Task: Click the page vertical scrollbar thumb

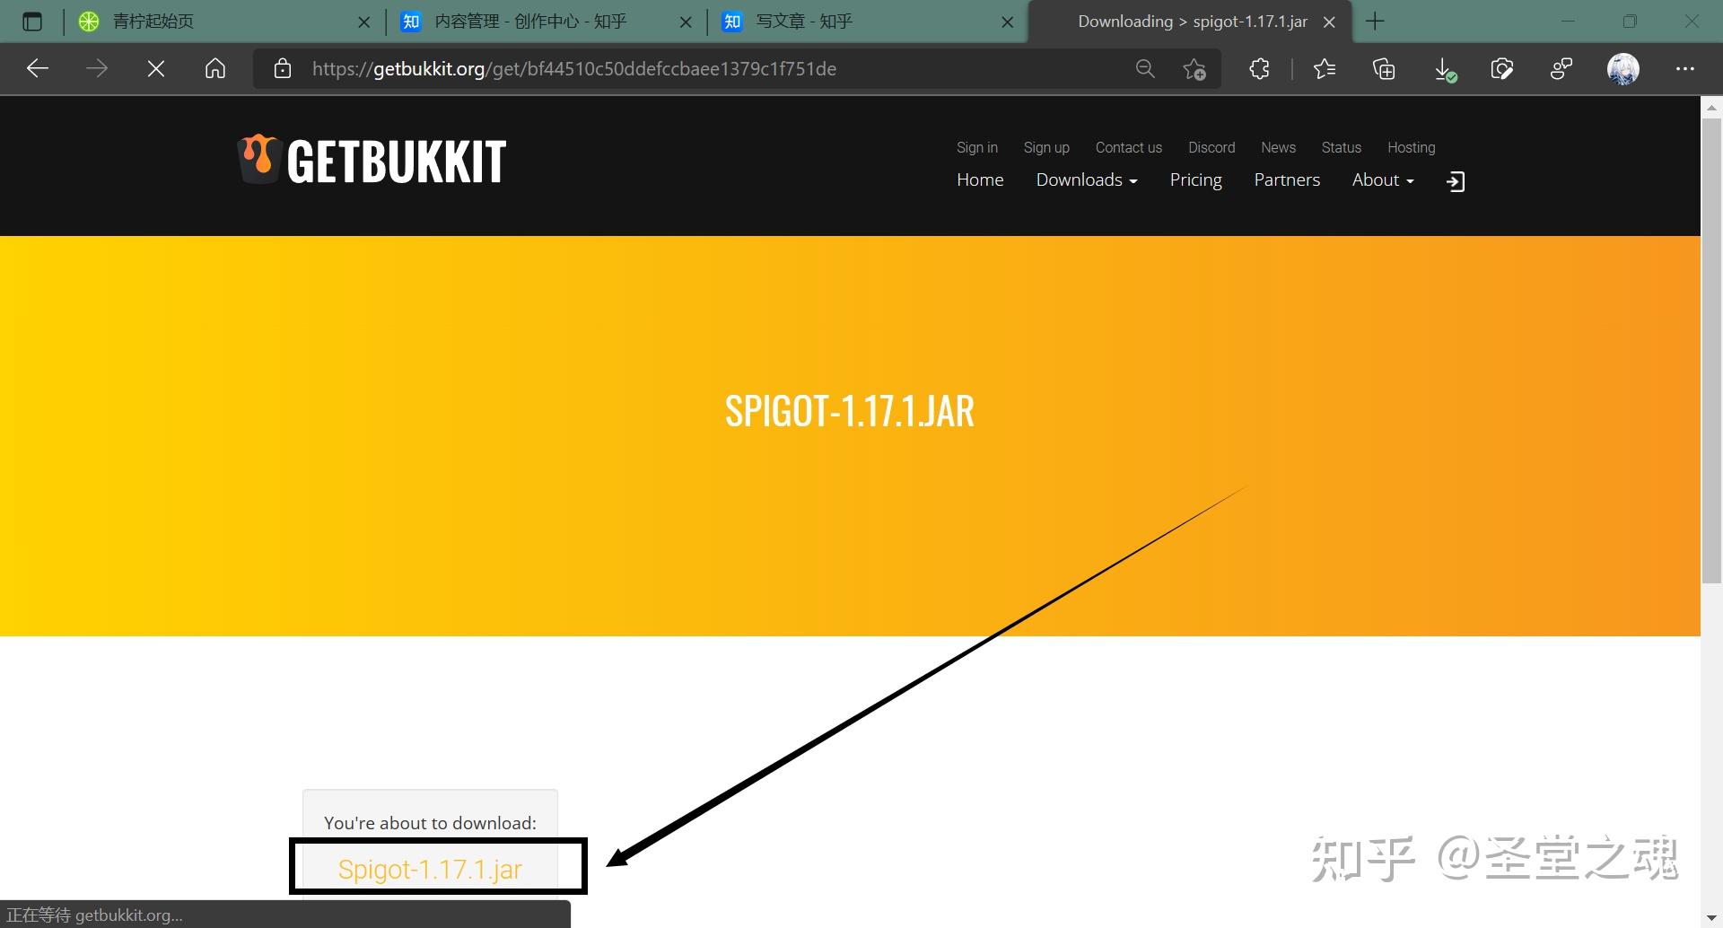Action: click(x=1712, y=350)
